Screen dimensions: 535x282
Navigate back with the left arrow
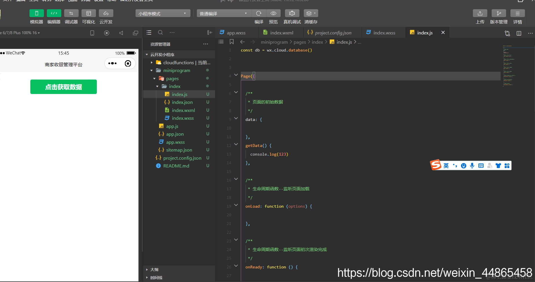click(242, 42)
